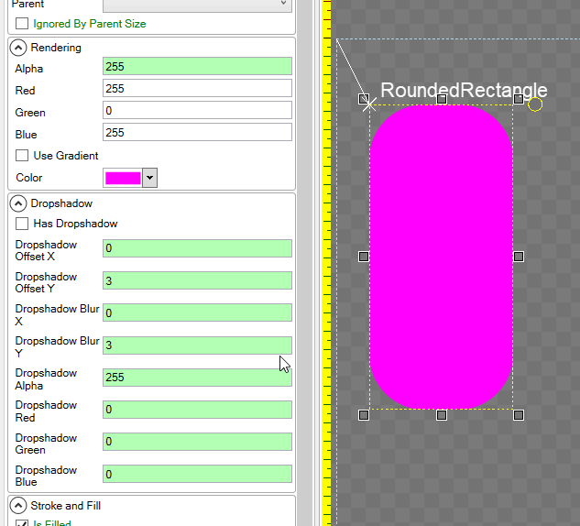Click the bottom-center resize handle
This screenshot has width=580, height=526.
point(442,415)
